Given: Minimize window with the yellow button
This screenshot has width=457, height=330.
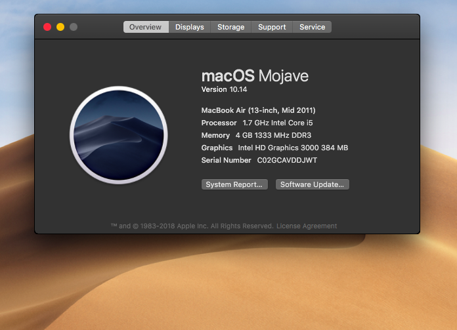Looking at the screenshot, I should [x=60, y=27].
